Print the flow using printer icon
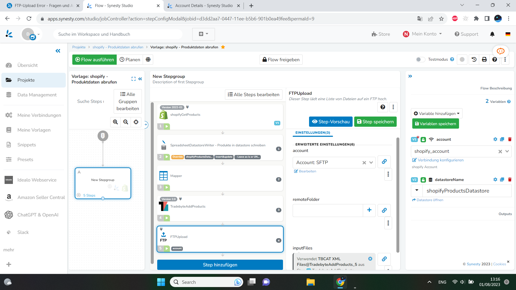 484,60
